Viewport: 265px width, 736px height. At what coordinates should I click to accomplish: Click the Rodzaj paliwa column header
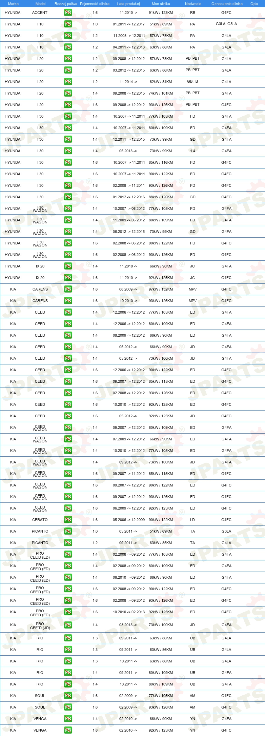click(66, 4)
